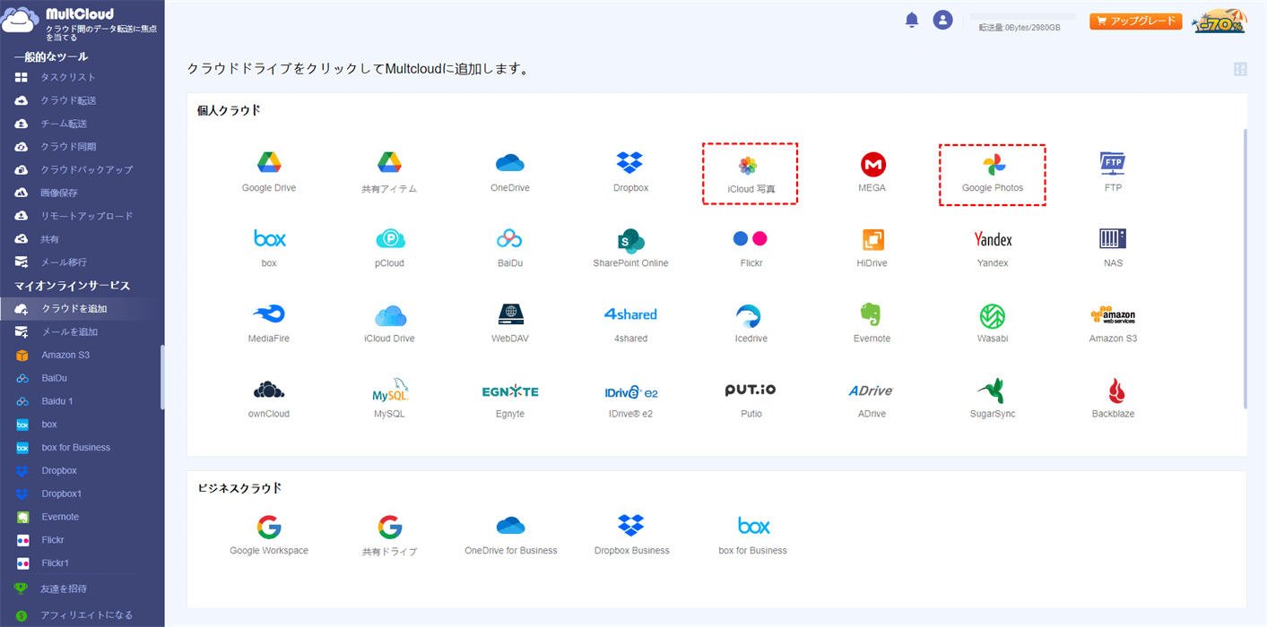Open the user account avatar
Image resolution: width=1267 pixels, height=627 pixels.
coord(942,20)
